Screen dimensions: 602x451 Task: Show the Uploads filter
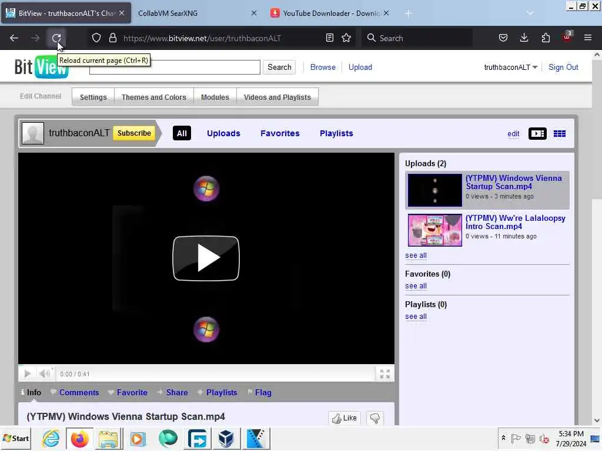[223, 133]
